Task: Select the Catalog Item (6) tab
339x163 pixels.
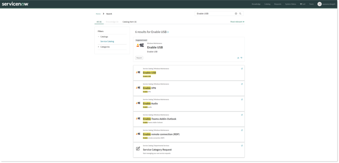Action: (x=130, y=22)
